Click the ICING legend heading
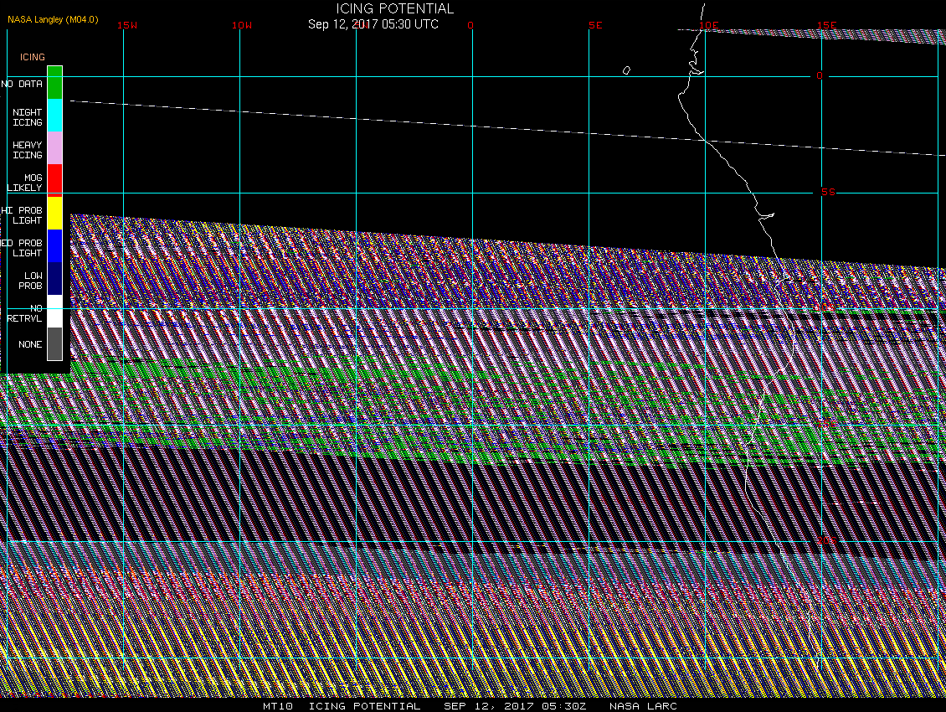946x712 pixels. [x=33, y=57]
